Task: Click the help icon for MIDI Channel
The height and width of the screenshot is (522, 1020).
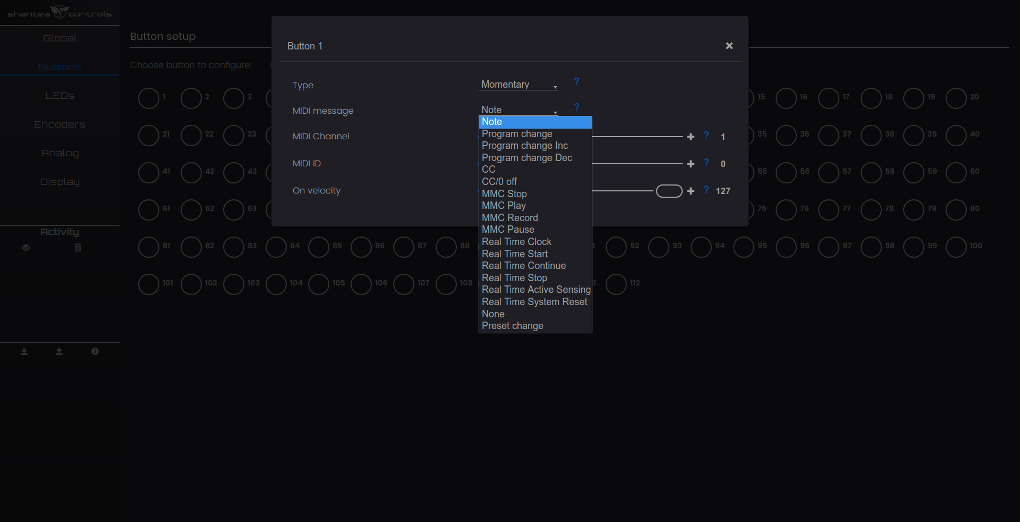Action: coord(706,136)
